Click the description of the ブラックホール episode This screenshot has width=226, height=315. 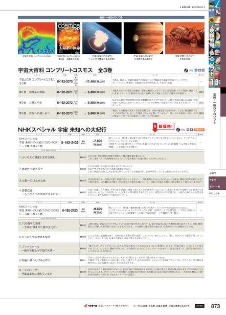pyautogui.click(x=146, y=248)
